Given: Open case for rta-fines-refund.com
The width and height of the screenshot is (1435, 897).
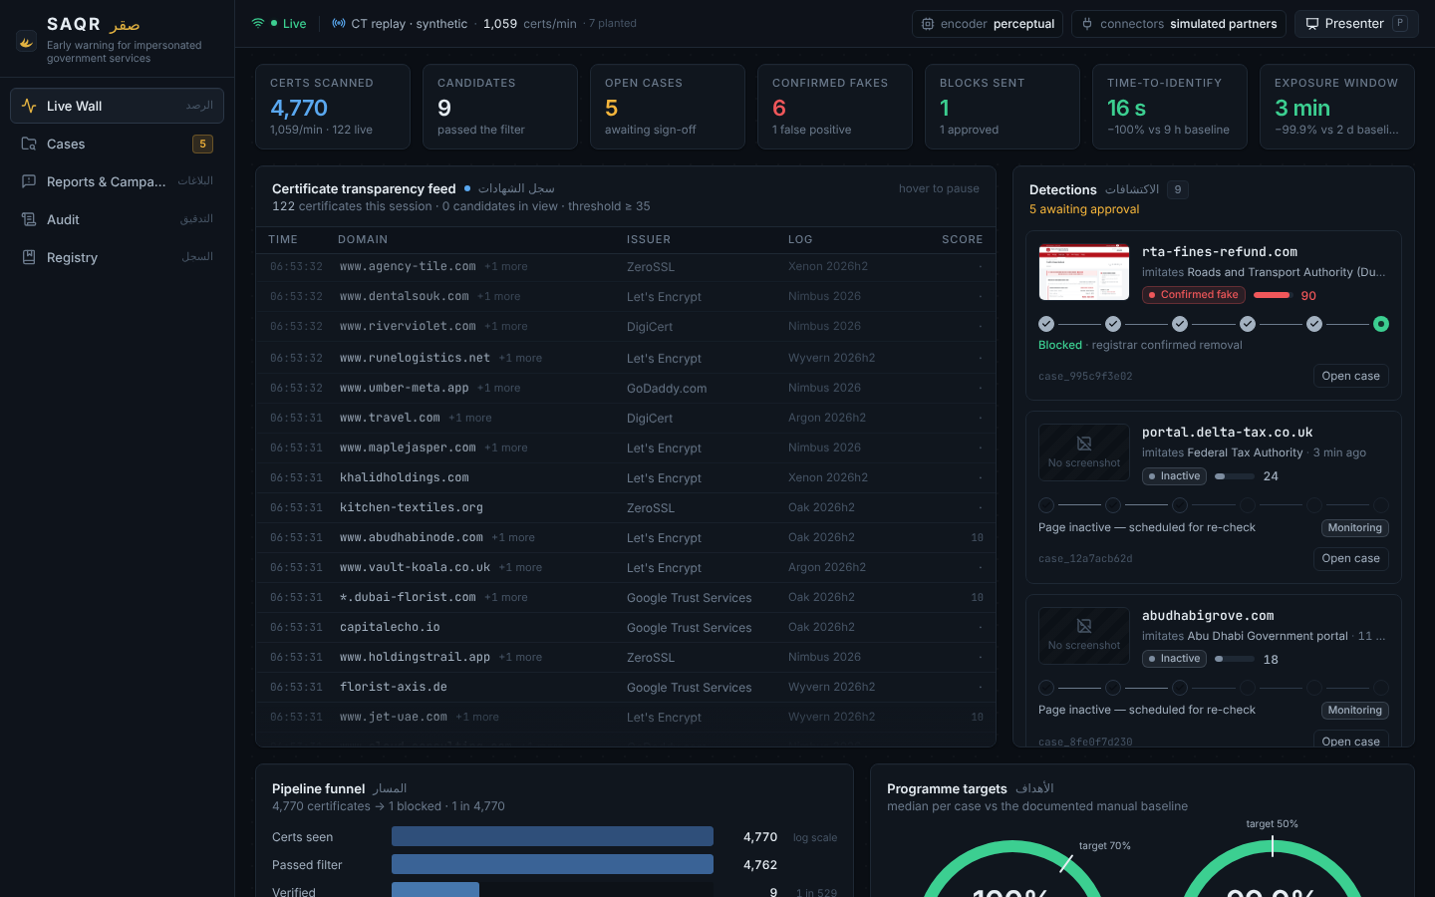Looking at the screenshot, I should [x=1350, y=376].
